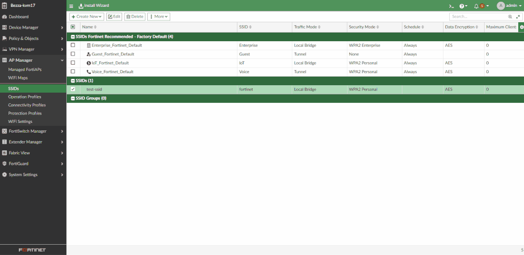Click the Device Manager sidebar icon

(x=5, y=27)
